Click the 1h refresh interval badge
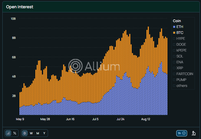The width and height of the screenshot is (201, 139). [x=182, y=133]
